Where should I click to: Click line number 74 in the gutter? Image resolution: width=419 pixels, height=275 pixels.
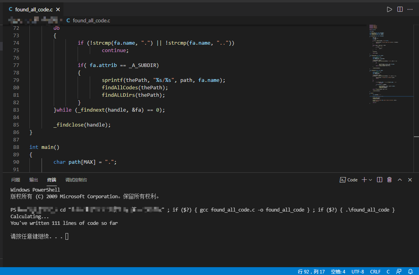click(16, 43)
